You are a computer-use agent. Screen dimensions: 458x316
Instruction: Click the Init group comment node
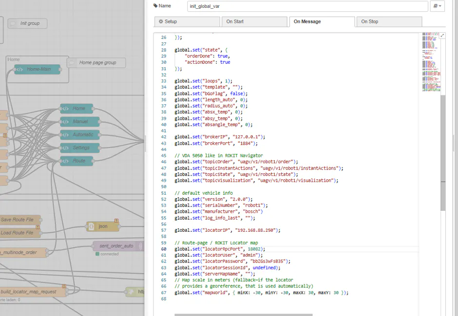point(27,23)
